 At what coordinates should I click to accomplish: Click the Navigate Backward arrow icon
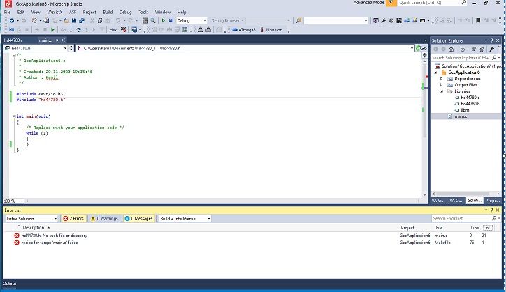click(12, 21)
